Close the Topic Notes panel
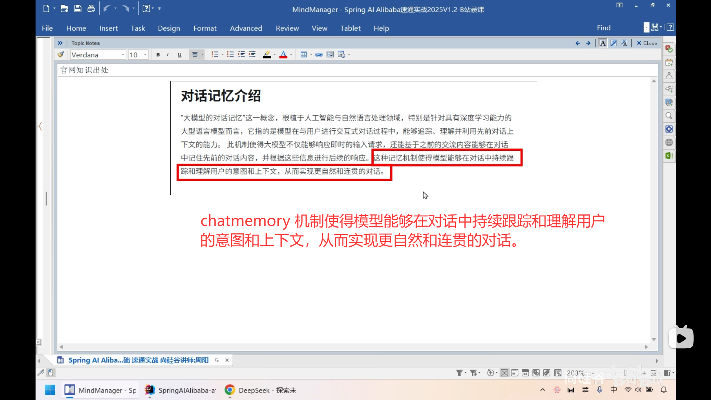The width and height of the screenshot is (711, 400). (646, 43)
